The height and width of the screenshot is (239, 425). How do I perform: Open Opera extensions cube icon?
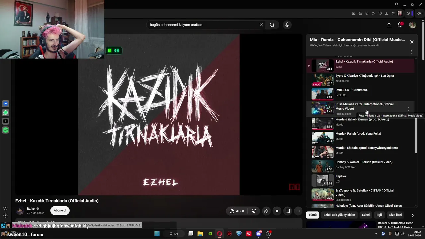[408, 13]
